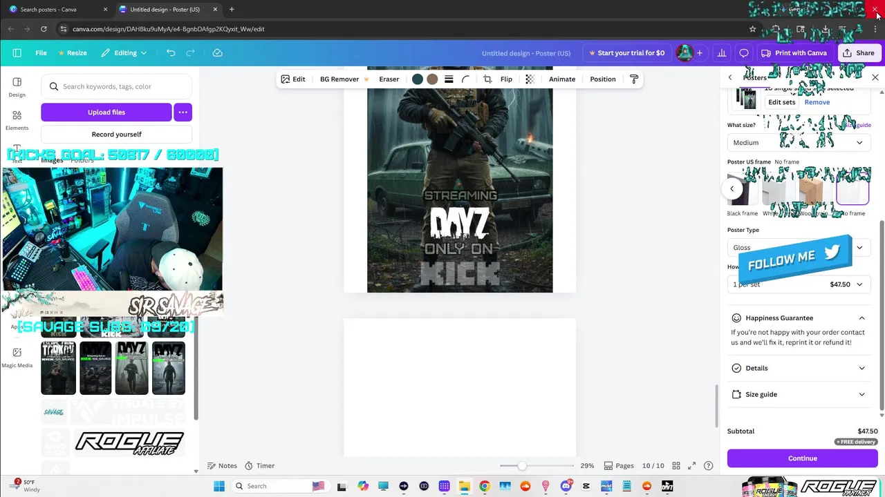885x497 pixels.
Task: Open the analytics bar chart icon
Action: tap(722, 53)
